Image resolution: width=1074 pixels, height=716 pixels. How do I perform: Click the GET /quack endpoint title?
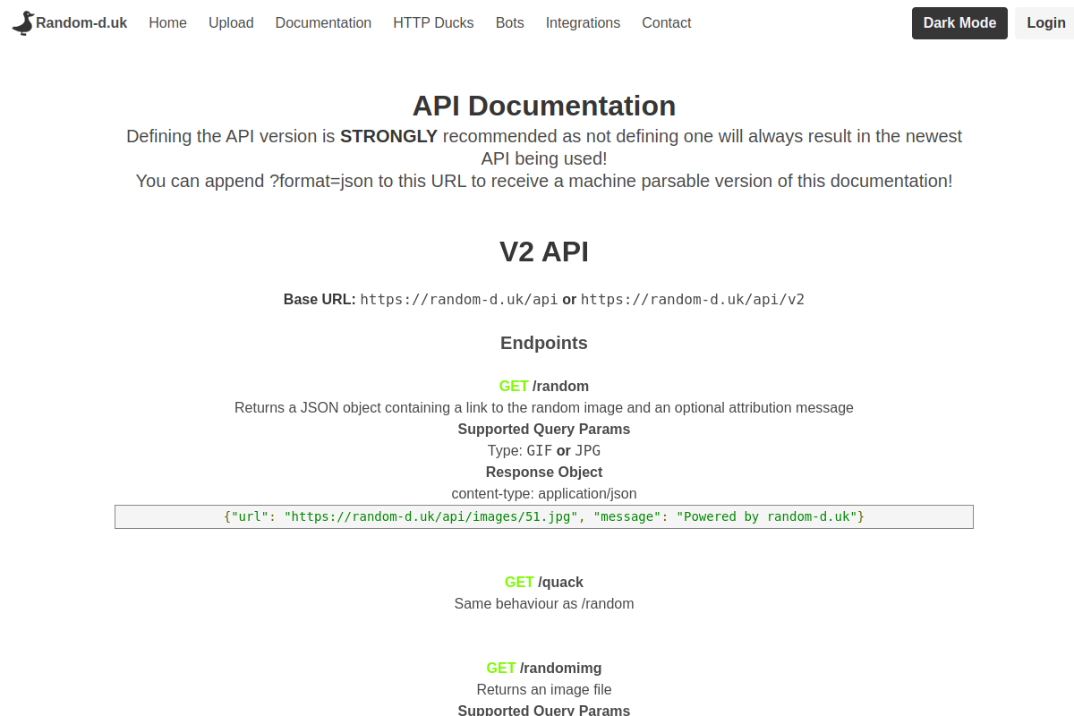click(x=544, y=582)
